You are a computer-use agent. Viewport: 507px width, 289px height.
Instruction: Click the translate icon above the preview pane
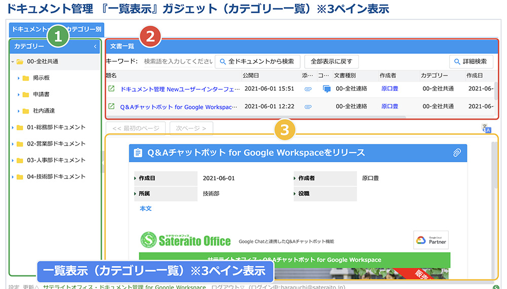pyautogui.click(x=487, y=128)
